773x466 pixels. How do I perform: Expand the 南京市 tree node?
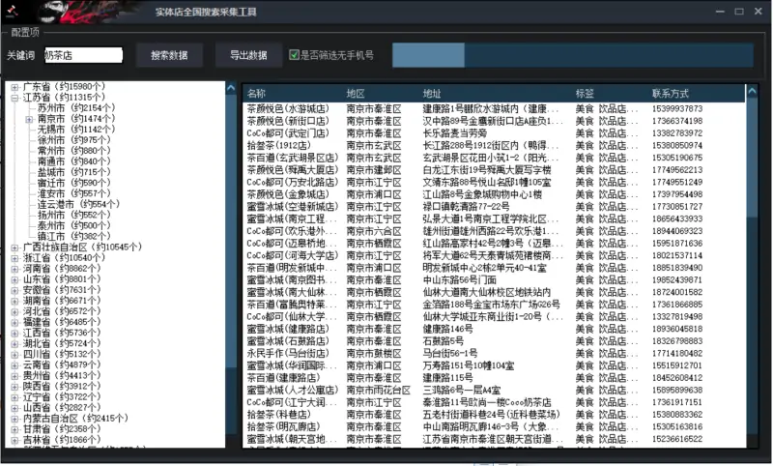pyautogui.click(x=30, y=119)
